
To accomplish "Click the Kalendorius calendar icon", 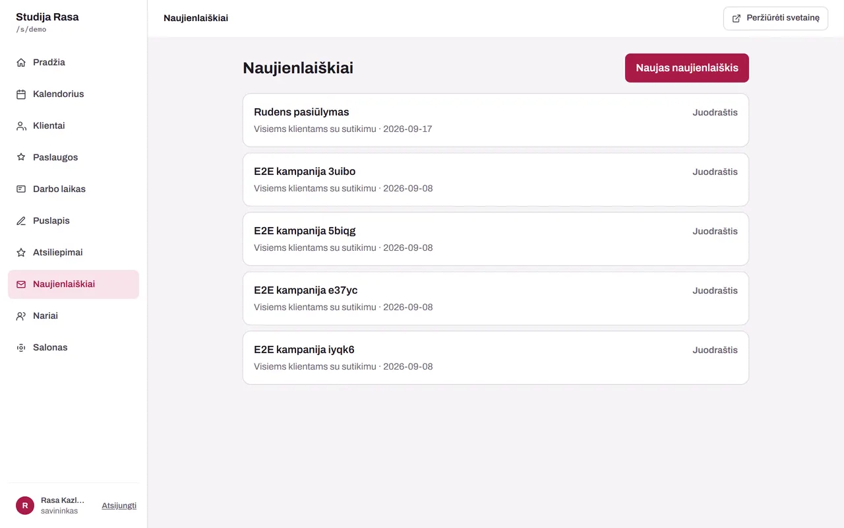I will click(x=21, y=94).
